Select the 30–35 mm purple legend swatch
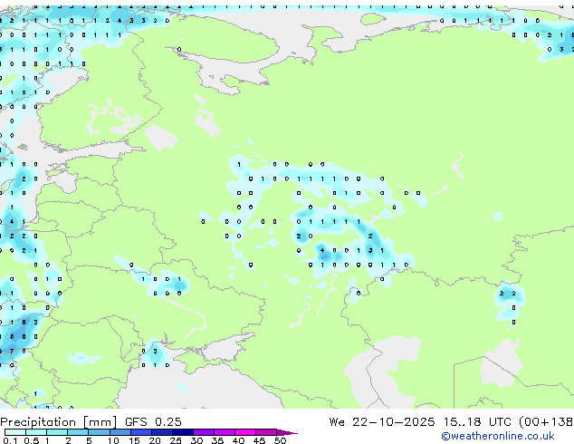Screen dimensions: 574x444 point(203,432)
